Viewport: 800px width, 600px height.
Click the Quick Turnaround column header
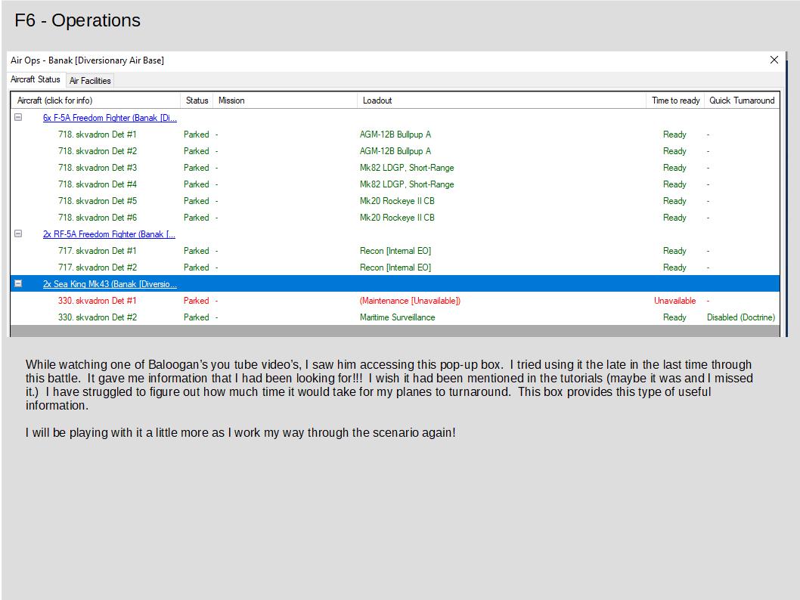tap(742, 101)
